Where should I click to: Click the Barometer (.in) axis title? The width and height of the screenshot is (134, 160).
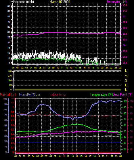tap(117, 2)
